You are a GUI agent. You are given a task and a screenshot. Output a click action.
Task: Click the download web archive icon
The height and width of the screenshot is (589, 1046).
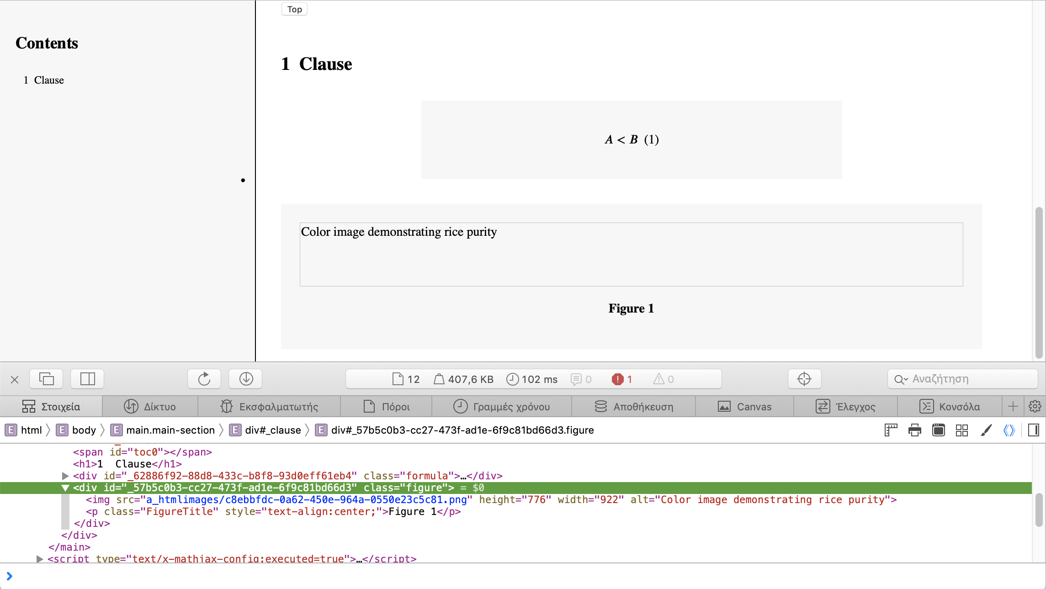coord(246,379)
